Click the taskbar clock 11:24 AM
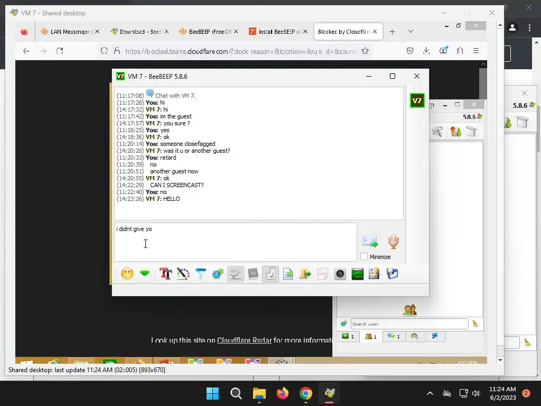 502,389
